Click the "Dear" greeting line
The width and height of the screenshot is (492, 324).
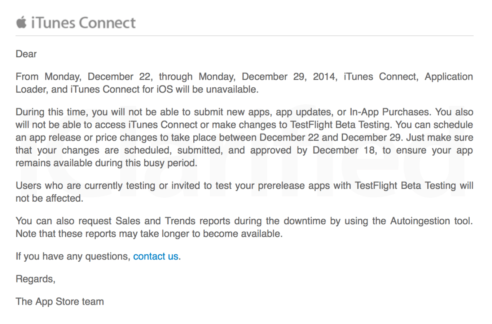pyautogui.click(x=26, y=54)
